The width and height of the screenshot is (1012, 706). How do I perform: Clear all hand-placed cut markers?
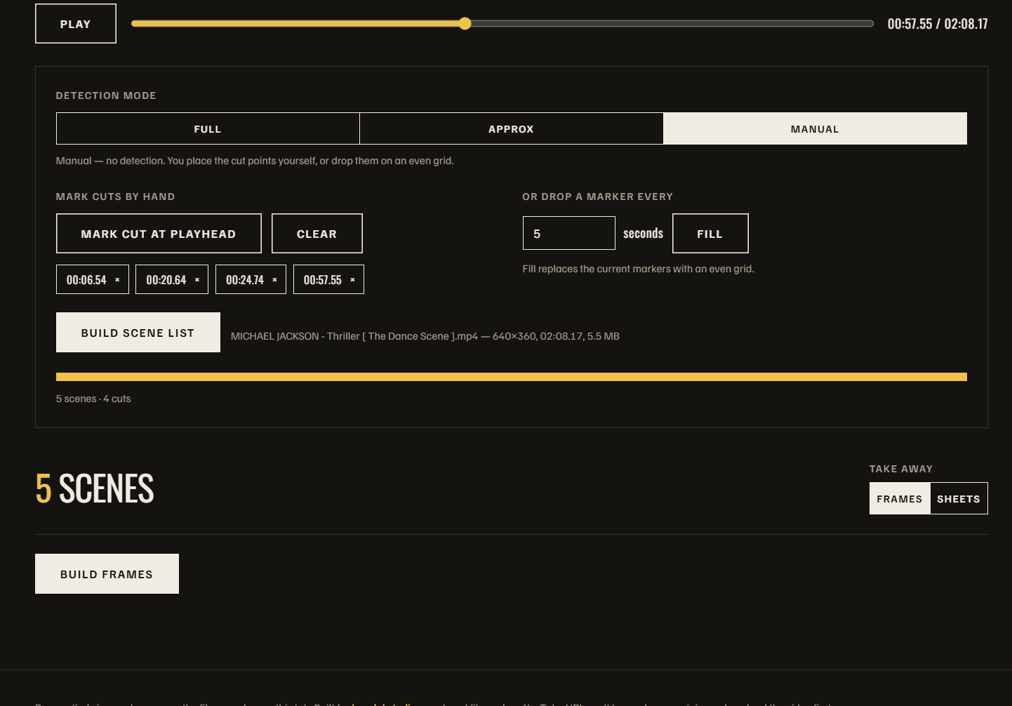click(317, 234)
